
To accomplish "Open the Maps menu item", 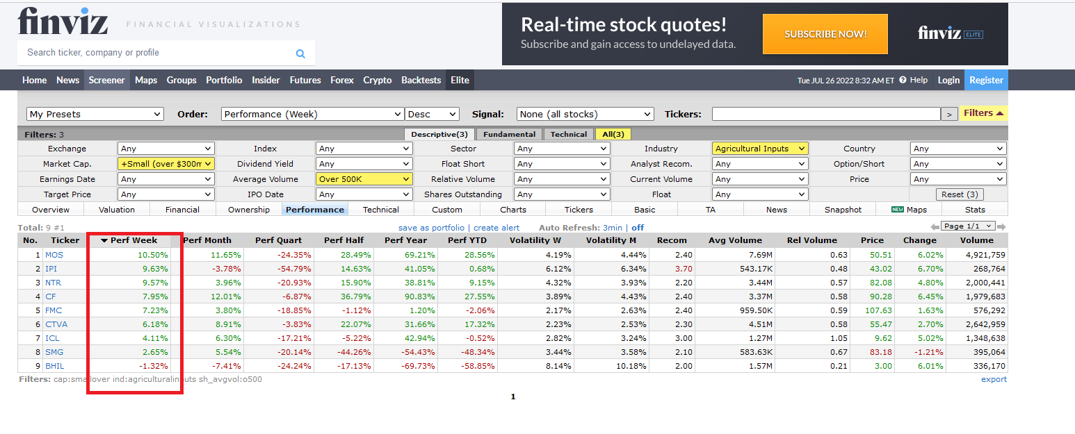I will (146, 80).
